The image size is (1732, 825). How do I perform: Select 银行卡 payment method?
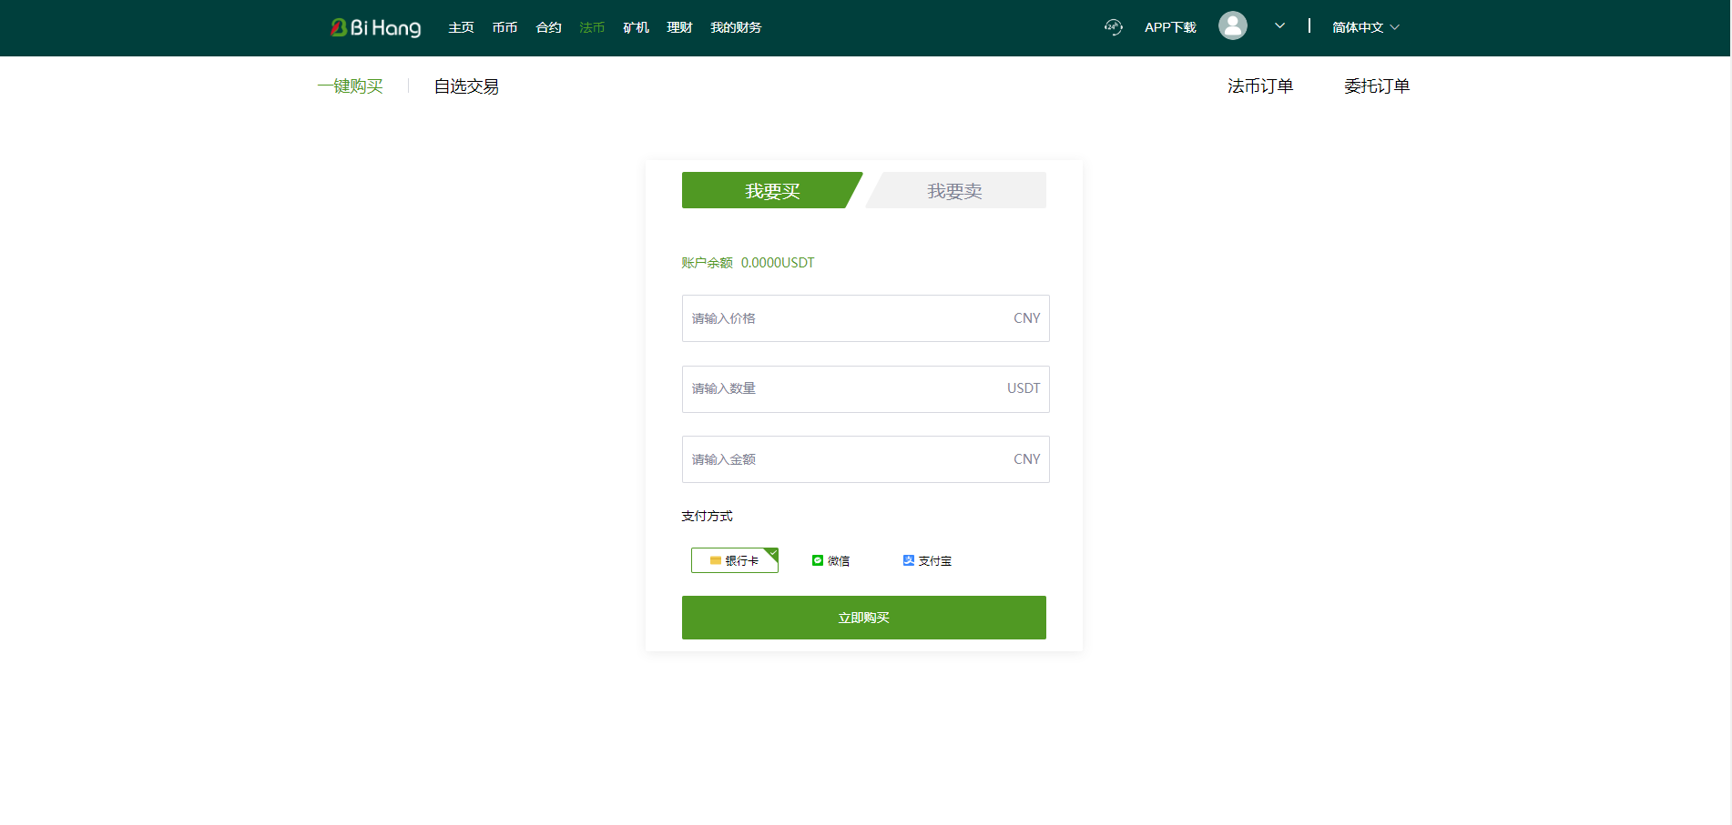(734, 560)
